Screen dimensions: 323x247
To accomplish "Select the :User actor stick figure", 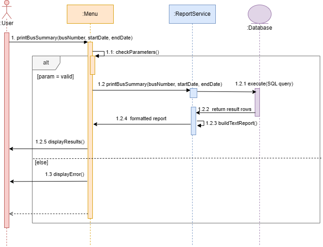I will click(x=6, y=9).
